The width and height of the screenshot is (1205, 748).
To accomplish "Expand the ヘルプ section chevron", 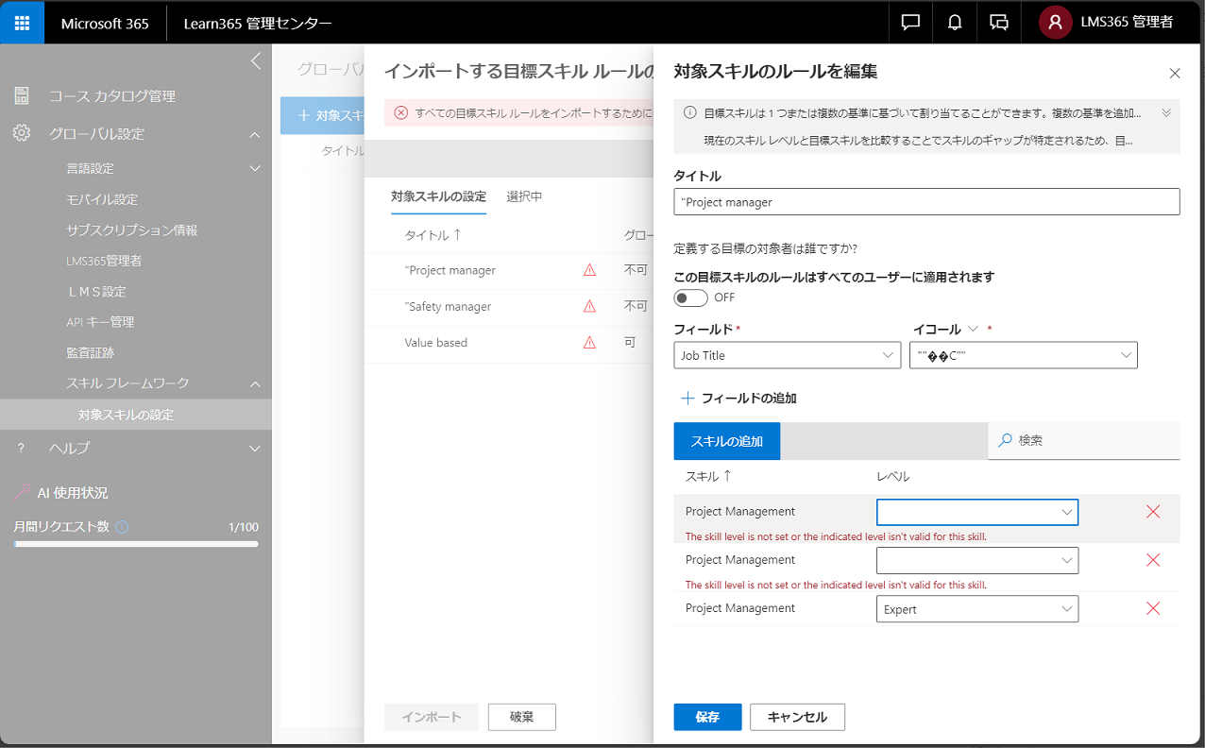I will (255, 449).
